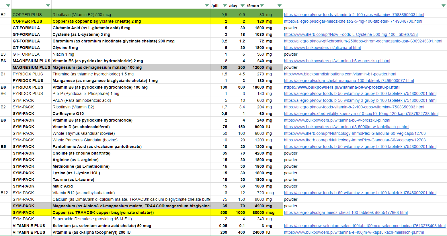Select the 24000 value in the /2mon column
The height and width of the screenshot is (236, 447).
click(255, 232)
